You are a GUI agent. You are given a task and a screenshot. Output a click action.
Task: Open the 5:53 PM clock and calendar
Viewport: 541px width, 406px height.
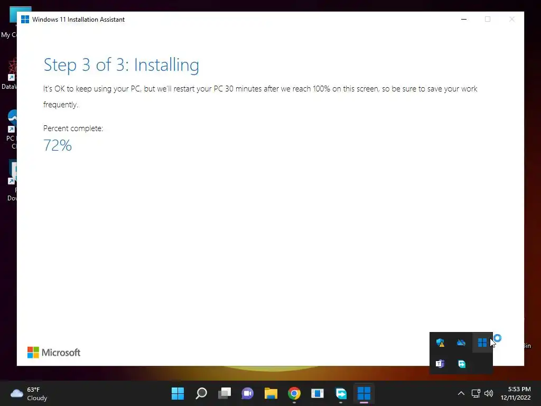coord(516,393)
